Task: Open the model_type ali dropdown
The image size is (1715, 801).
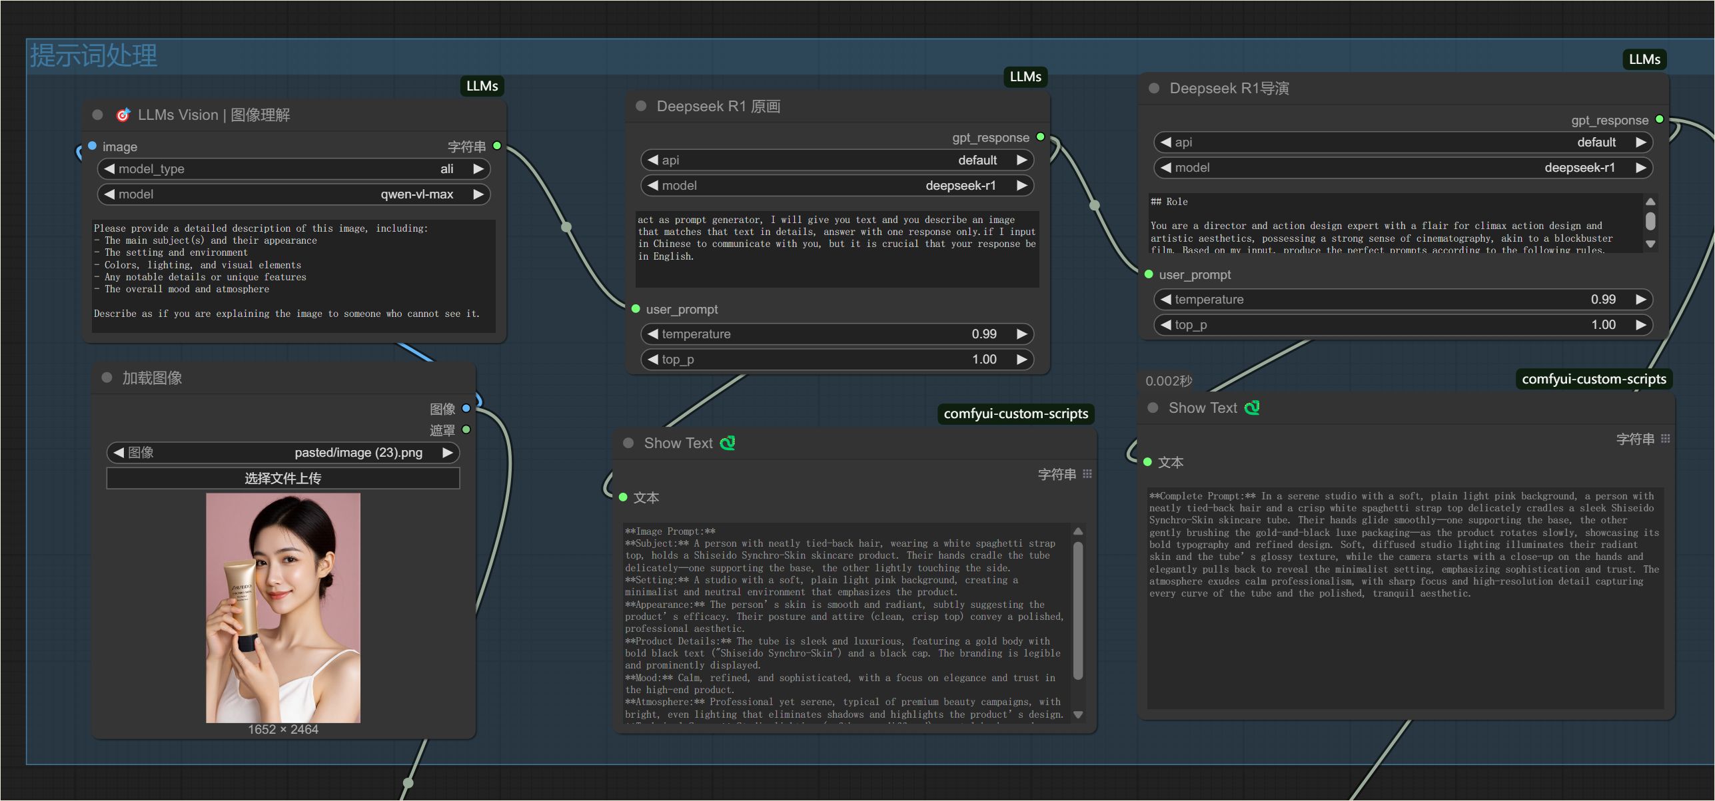Action: click(x=294, y=168)
